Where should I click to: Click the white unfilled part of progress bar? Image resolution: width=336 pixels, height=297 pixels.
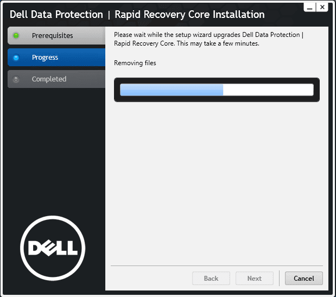click(x=269, y=90)
